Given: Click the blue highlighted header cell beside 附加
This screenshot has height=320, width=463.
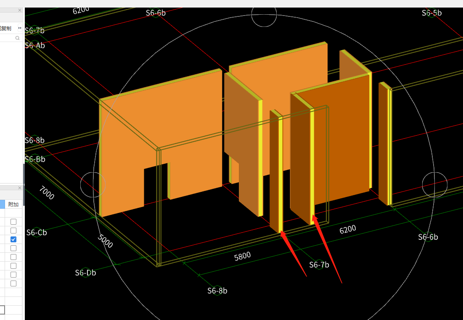Looking at the screenshot, I should [x=2, y=205].
